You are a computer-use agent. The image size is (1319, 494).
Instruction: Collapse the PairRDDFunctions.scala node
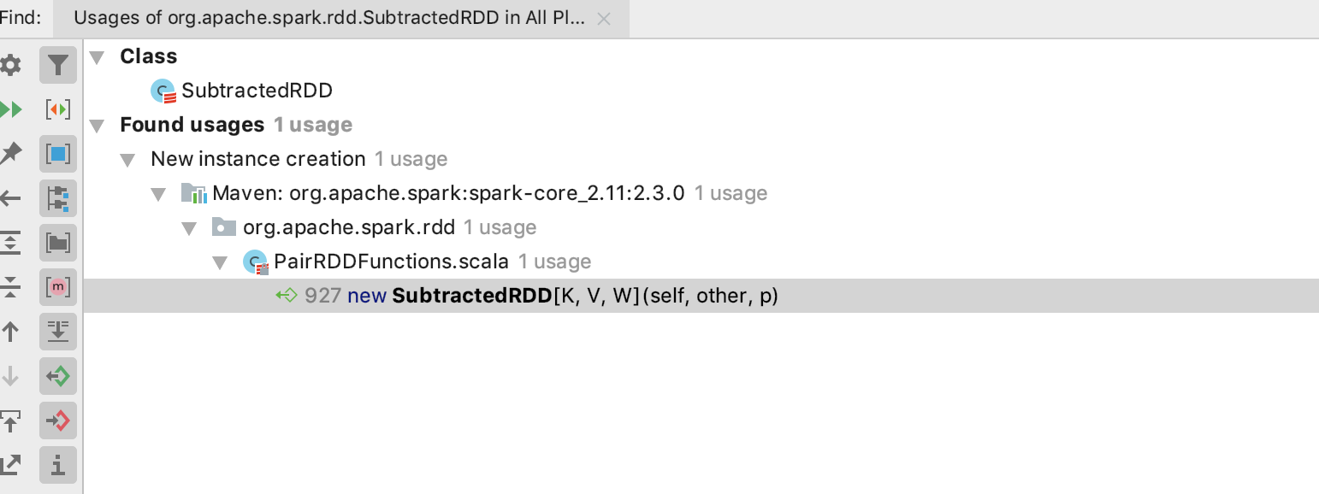(221, 262)
